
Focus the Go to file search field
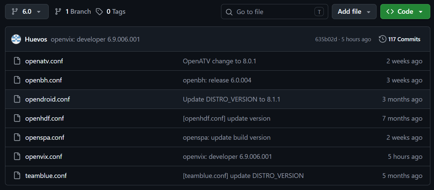[x=274, y=12]
